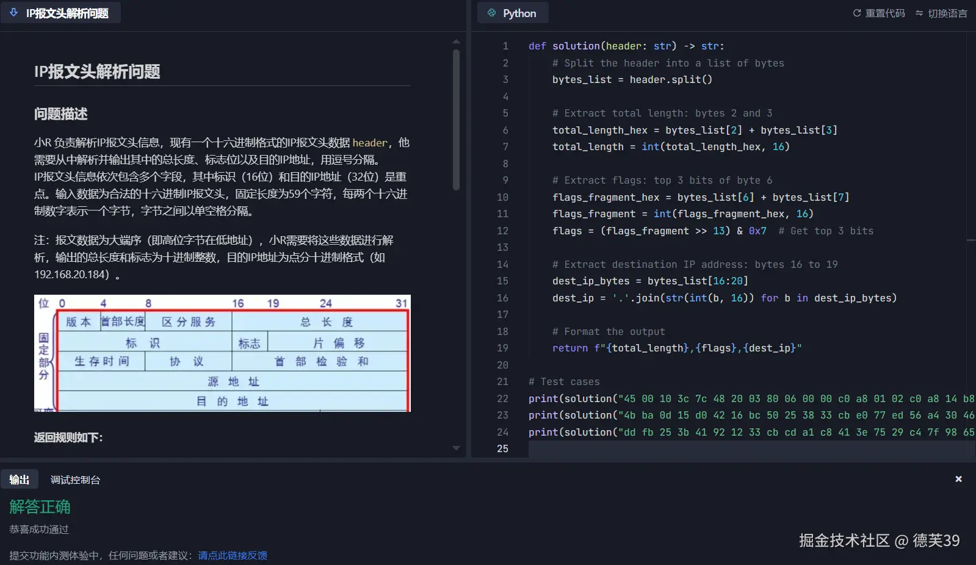Click the # Test cases comment

pyautogui.click(x=564, y=381)
